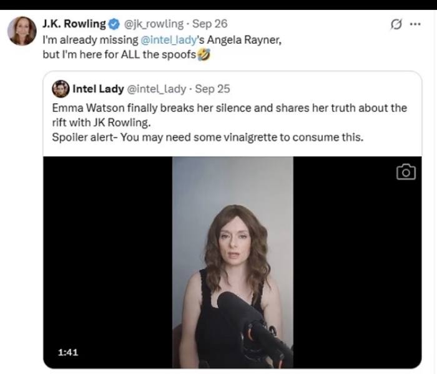Image resolution: width=437 pixels, height=374 pixels.
Task: Click 'but I'm here for ALL the spoofs' text
Action: 119,54
